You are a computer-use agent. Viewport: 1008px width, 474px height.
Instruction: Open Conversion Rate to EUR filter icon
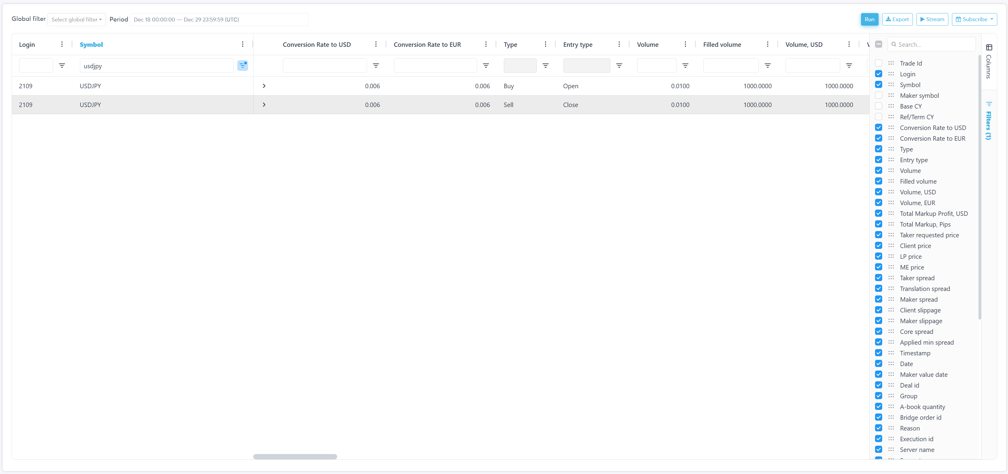point(486,65)
